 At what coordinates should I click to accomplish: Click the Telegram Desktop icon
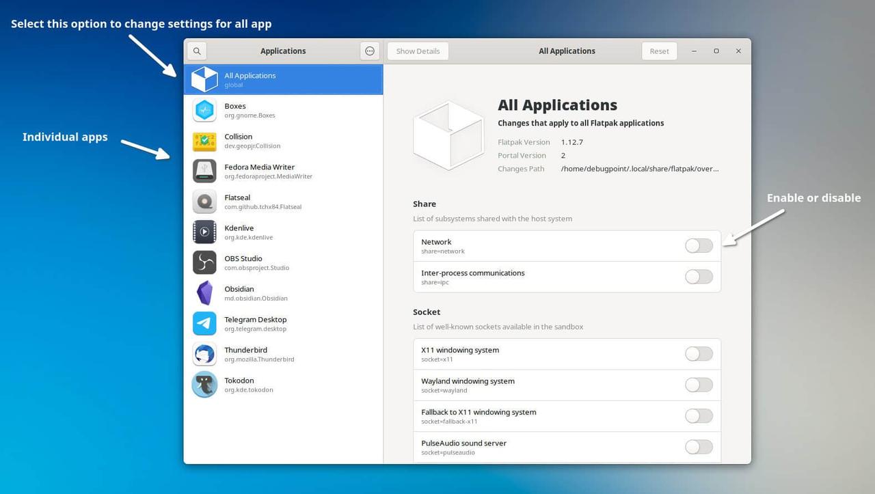(x=204, y=323)
